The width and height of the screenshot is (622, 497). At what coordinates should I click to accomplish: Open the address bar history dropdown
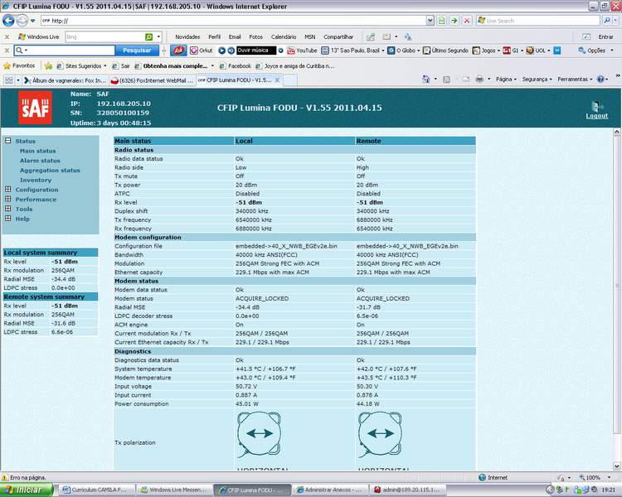[430, 20]
